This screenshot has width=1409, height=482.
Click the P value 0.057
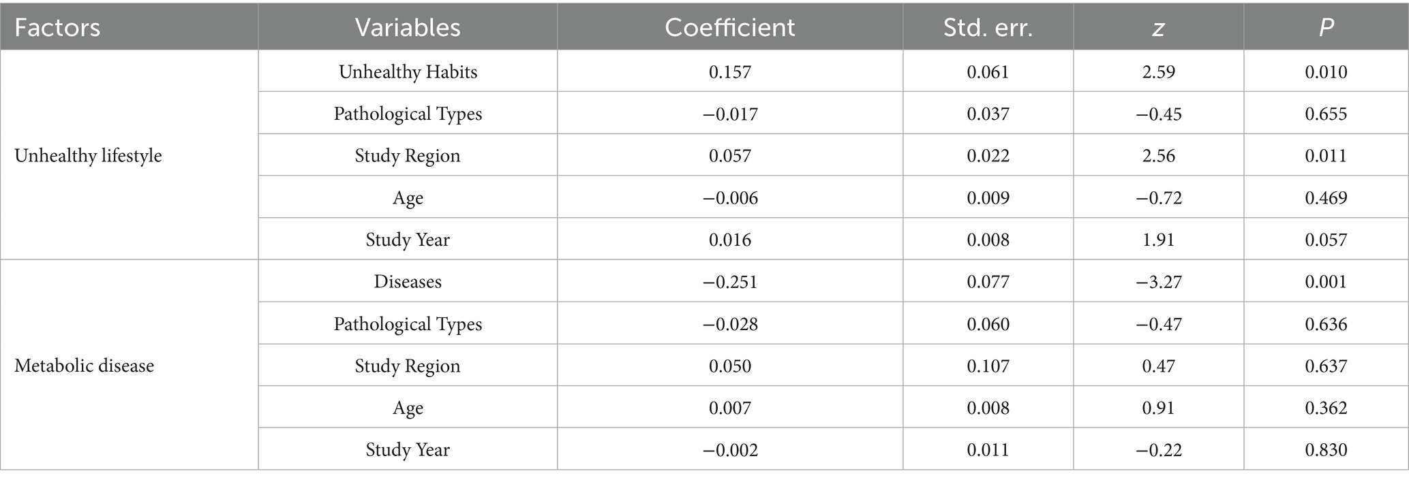click(x=1326, y=240)
